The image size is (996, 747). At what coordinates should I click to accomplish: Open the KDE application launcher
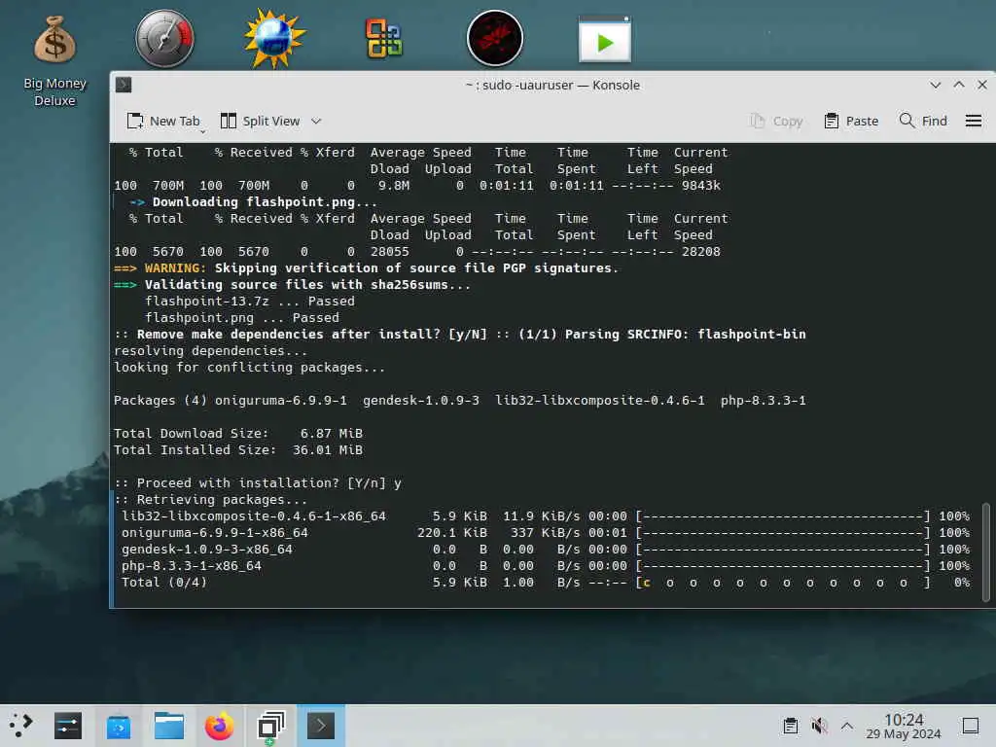(20, 725)
